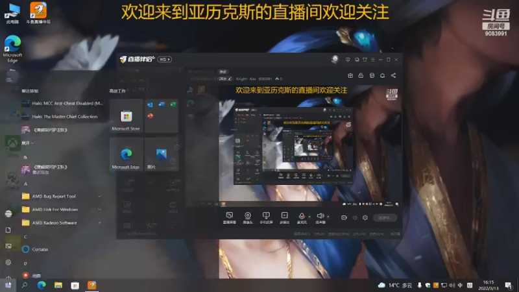Image resolution: width=519 pixels, height=292 pixels.
Task: Open File Explorer from the taskbar
Action: click(58, 285)
